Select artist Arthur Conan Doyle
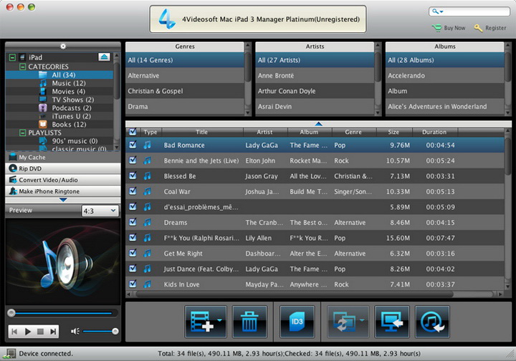Image resolution: width=516 pixels, height=361 pixels. click(315, 91)
